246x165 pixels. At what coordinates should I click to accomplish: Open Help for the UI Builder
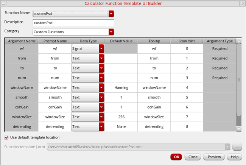[235, 157]
